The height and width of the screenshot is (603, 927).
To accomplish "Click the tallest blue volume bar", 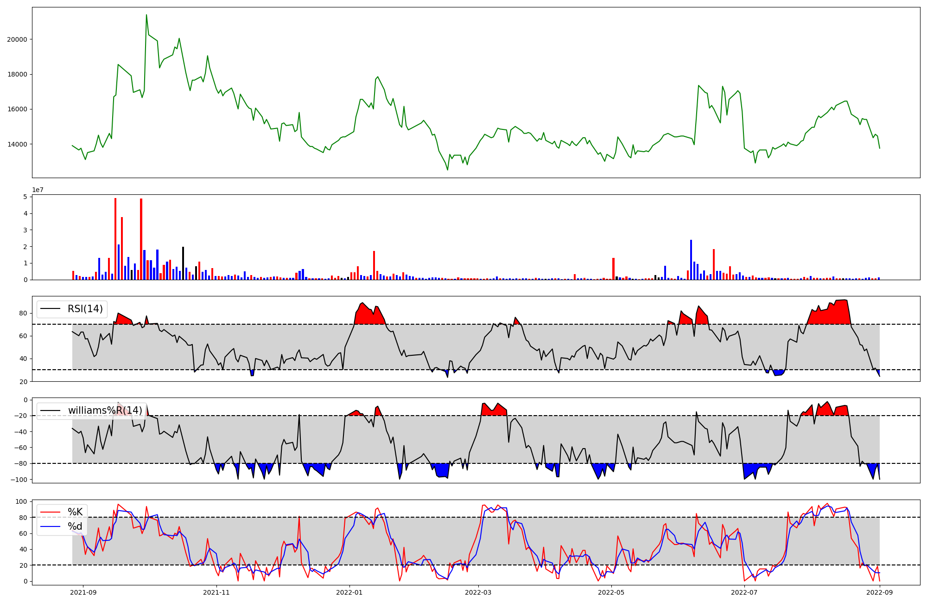I will (x=691, y=260).
